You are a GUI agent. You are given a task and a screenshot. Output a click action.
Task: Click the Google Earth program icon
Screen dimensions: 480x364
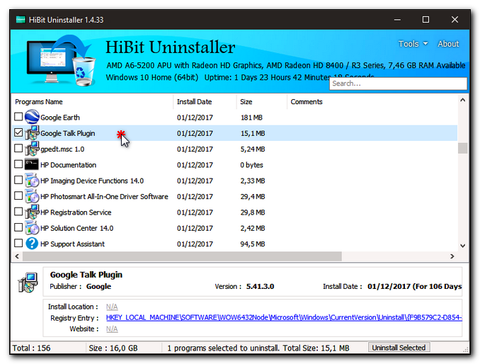coord(32,117)
